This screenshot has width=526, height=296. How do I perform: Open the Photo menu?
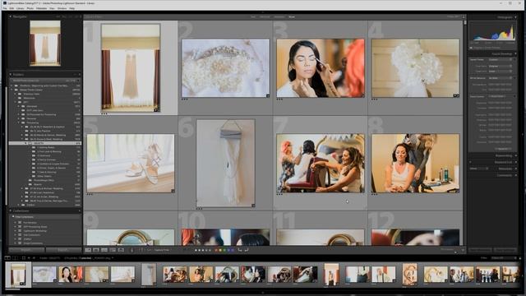30,8
